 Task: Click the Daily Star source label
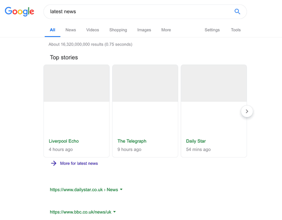point(196,141)
